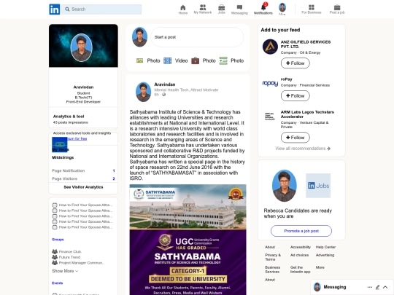Open ANZ Oilfield Services logo

271,47
